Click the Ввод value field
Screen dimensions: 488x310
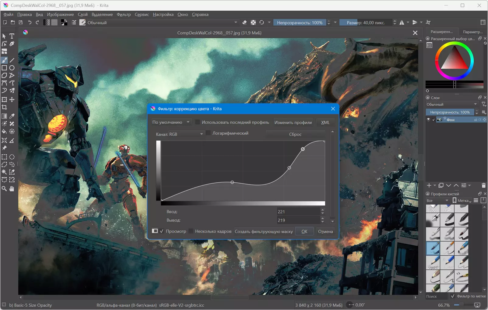coord(298,212)
